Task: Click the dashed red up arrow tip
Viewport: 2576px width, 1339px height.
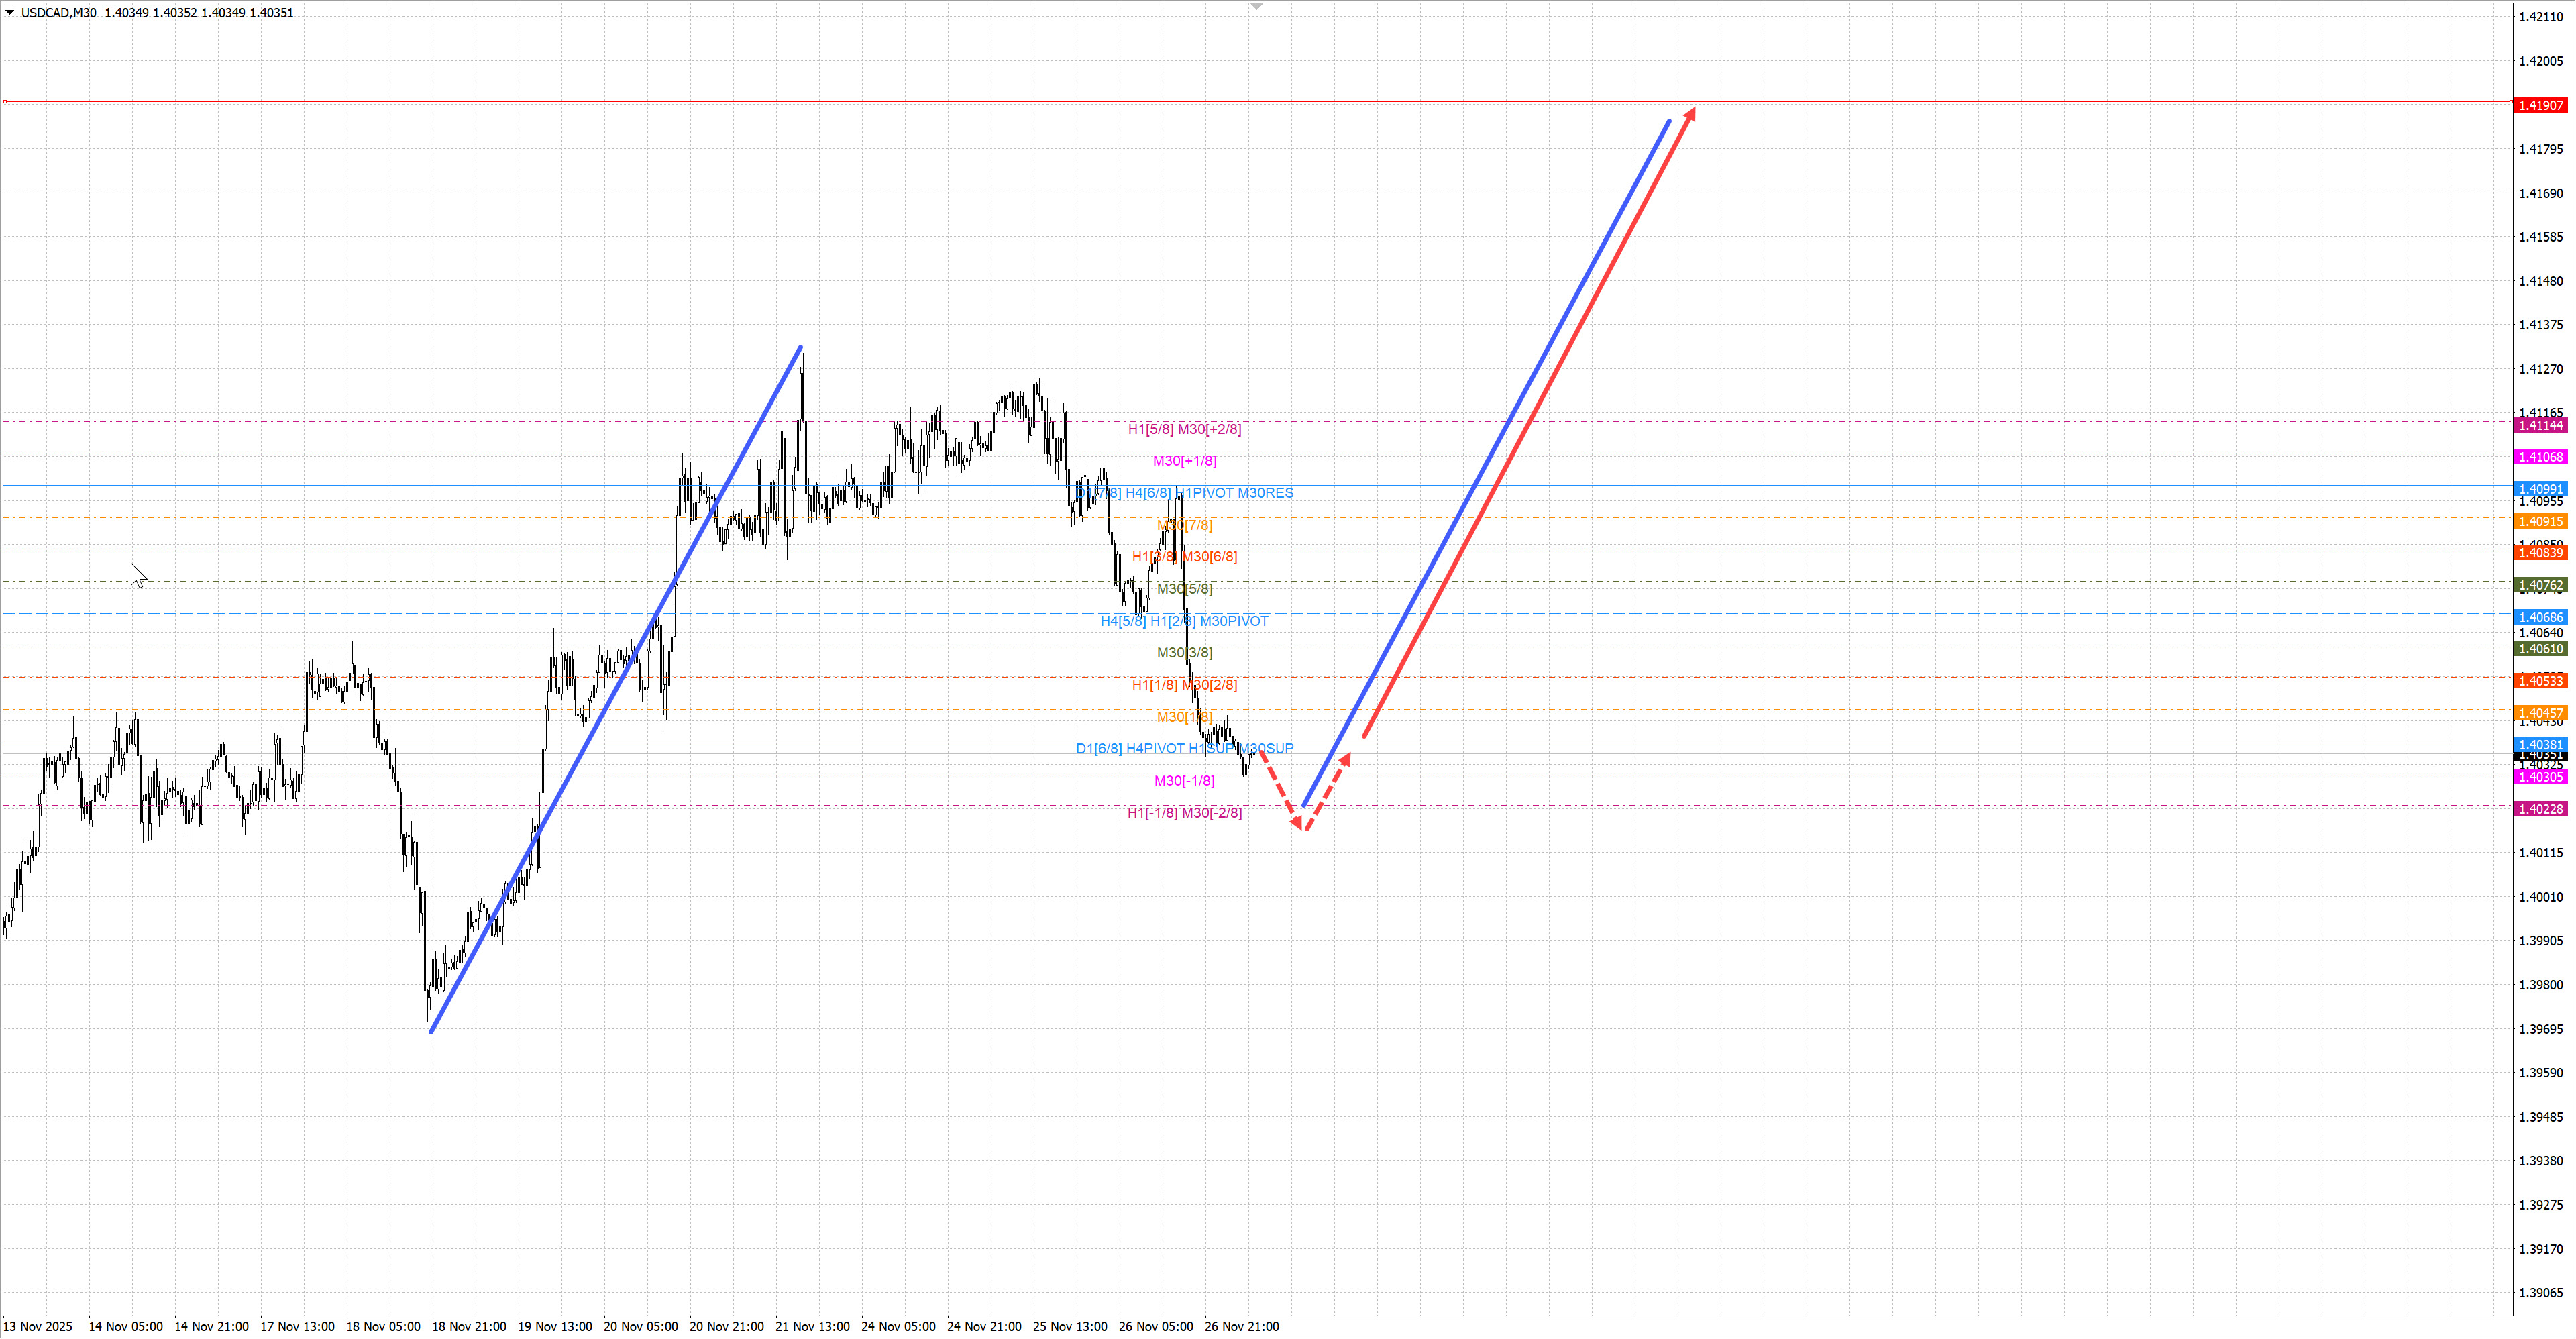Action: [x=1346, y=759]
